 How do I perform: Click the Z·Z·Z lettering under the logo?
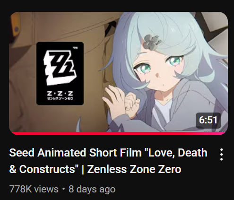point(60,94)
